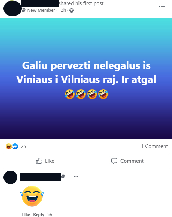The width and height of the screenshot is (172, 217).
Task: Open the post options three-dot menu
Action: (162, 7)
